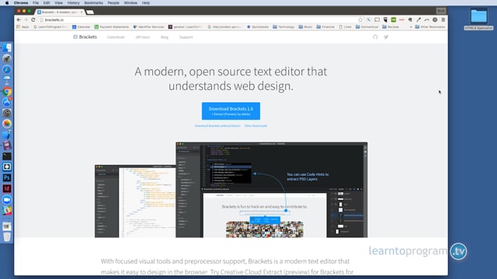
Task: Open the API Docs link
Action: point(143,37)
